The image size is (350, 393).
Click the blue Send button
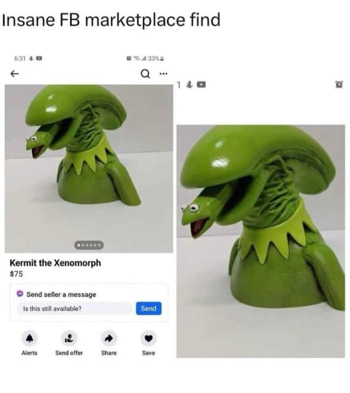coord(149,308)
